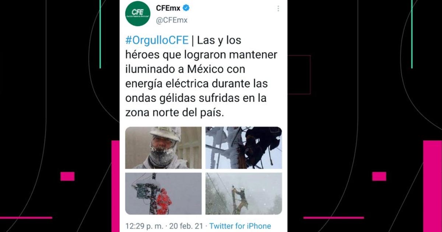Open the CFE profile avatar logo
The height and width of the screenshot is (232, 442).
[x=138, y=14]
